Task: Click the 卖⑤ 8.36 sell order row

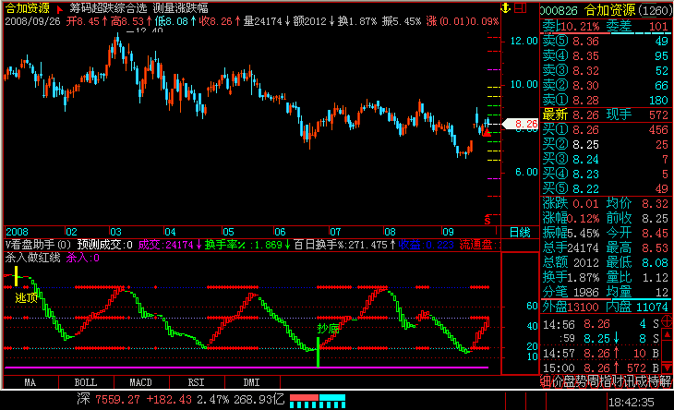Action: tap(605, 42)
